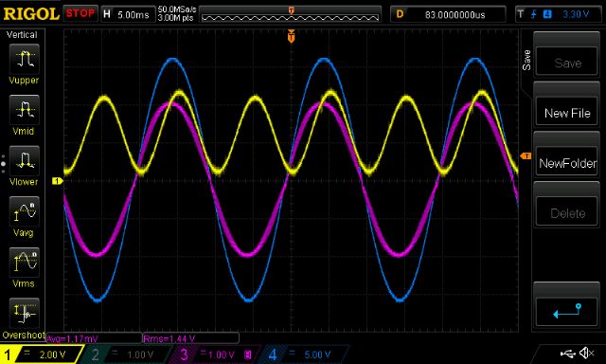Select the Vupper measurement icon
Image resolution: width=606 pixels, height=364 pixels.
(24, 59)
